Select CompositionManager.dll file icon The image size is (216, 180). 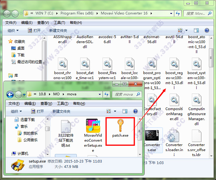point(174,100)
